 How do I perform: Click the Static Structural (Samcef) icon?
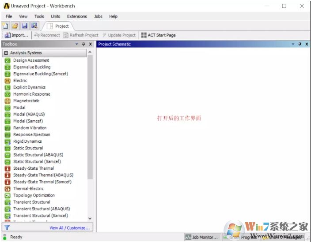coord(8,162)
